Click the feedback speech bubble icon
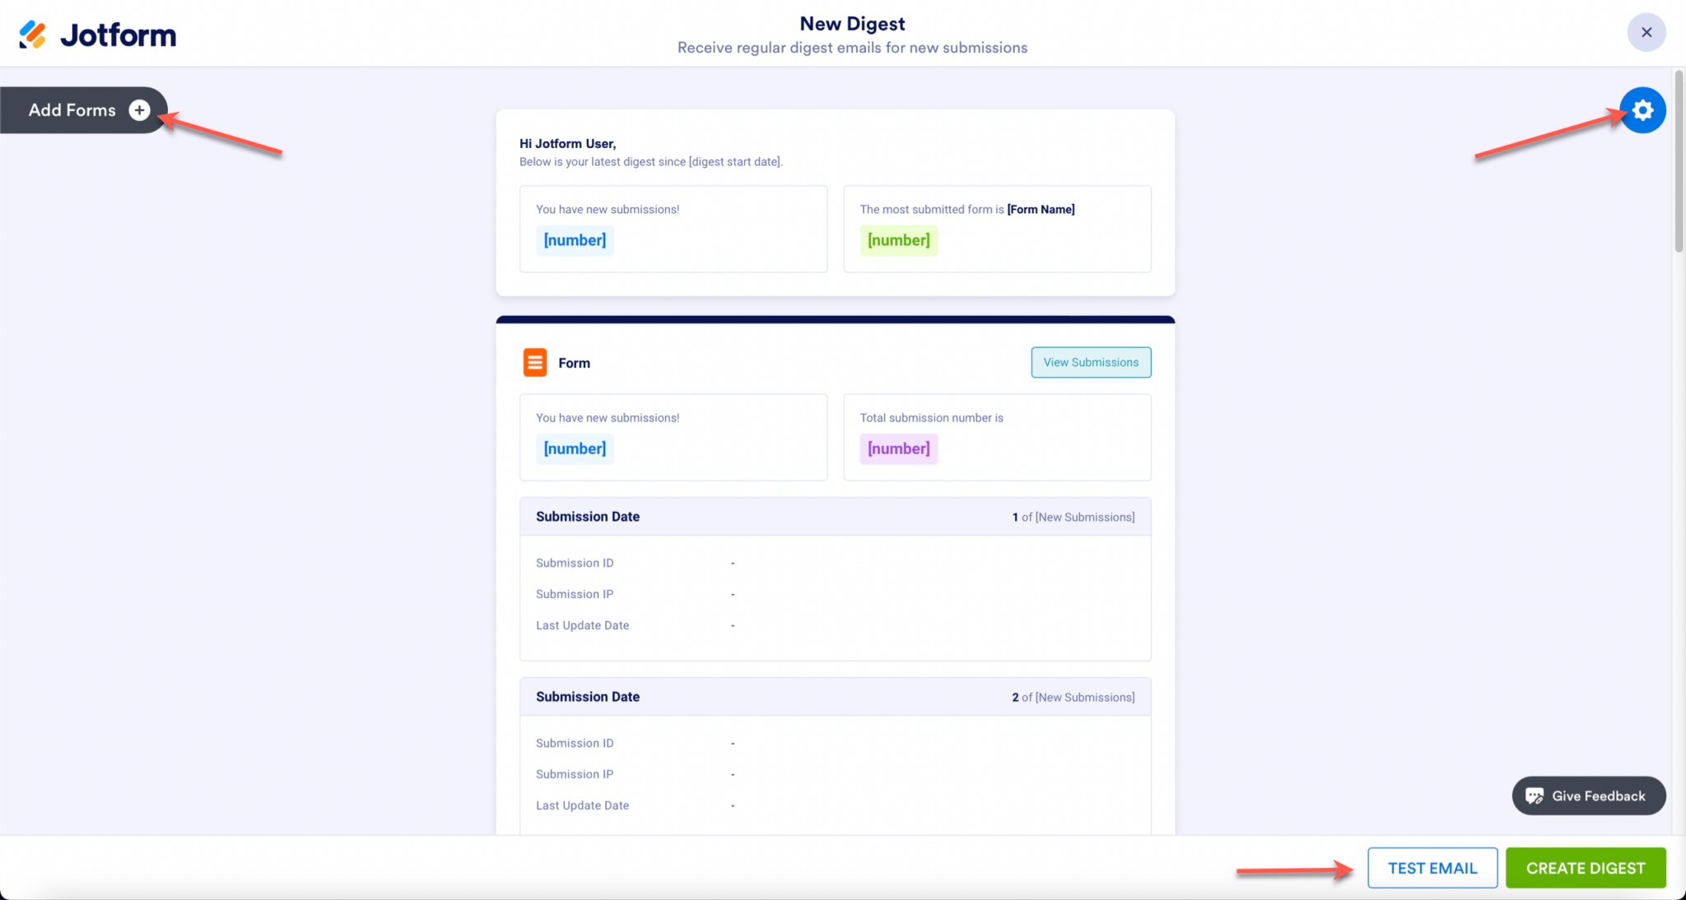The height and width of the screenshot is (900, 1686). pyautogui.click(x=1535, y=796)
